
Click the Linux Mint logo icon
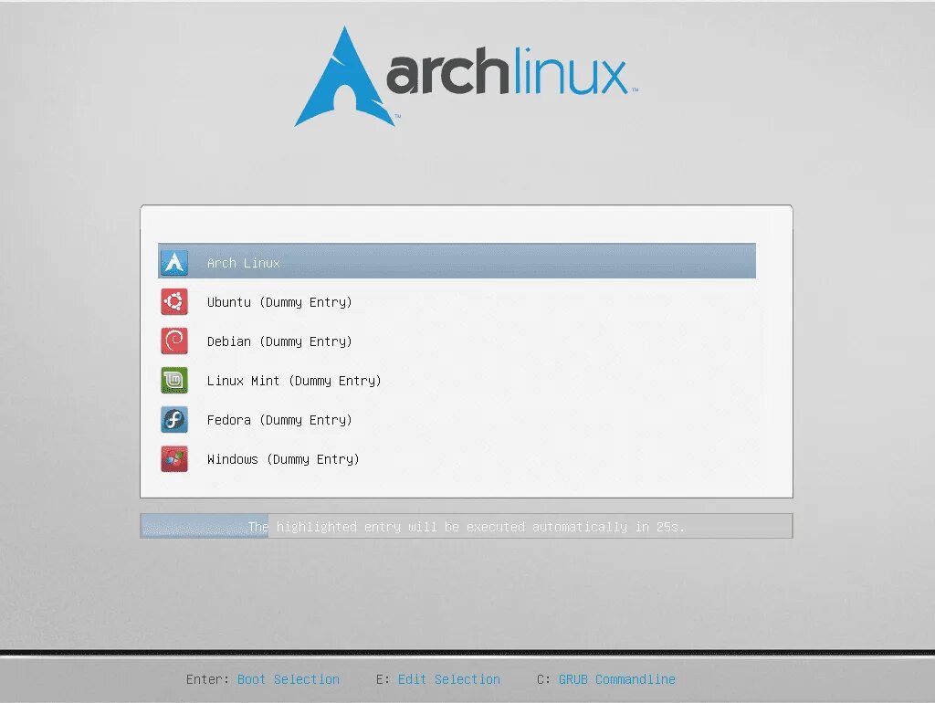coord(174,381)
